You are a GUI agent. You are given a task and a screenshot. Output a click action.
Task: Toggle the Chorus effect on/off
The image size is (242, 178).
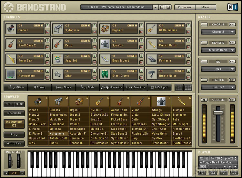point(204,24)
